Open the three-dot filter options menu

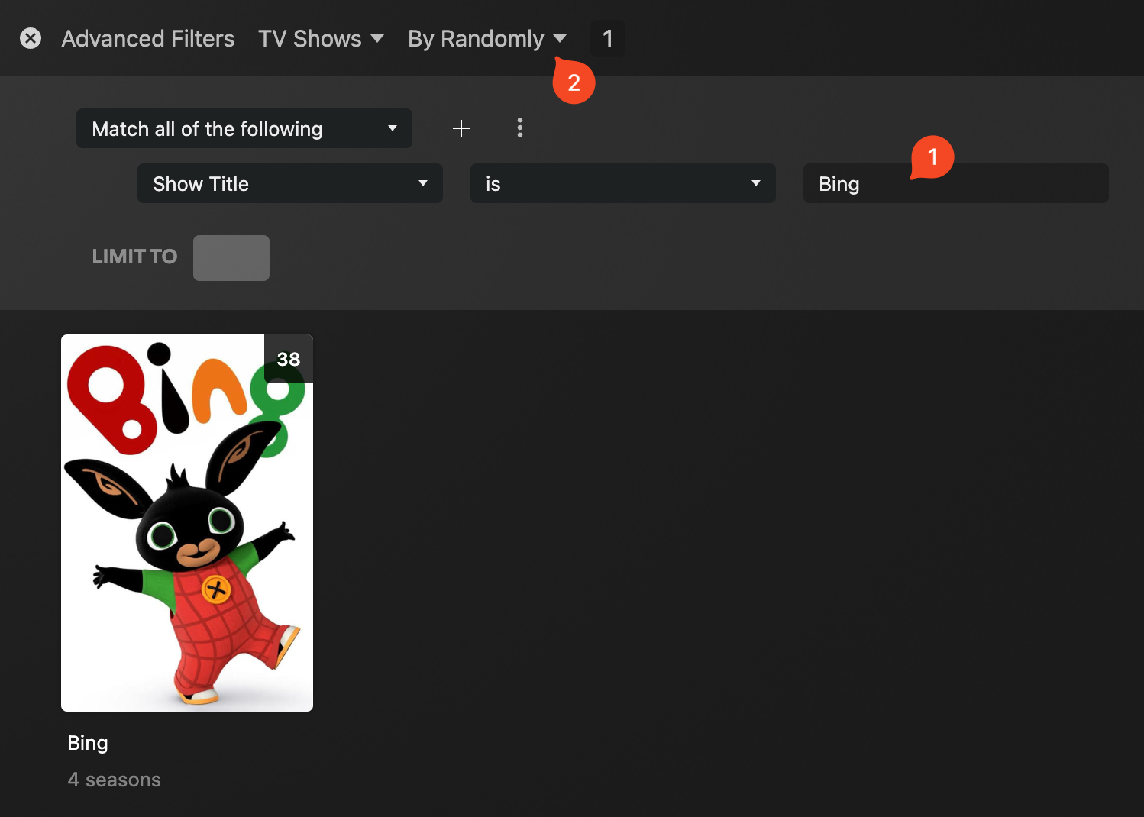pyautogui.click(x=520, y=128)
